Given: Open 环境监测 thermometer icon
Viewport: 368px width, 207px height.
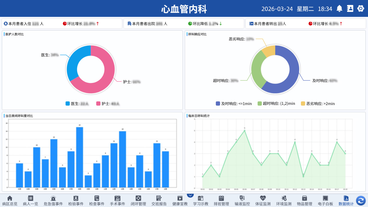Looking at the screenshot, I should 284,198.
